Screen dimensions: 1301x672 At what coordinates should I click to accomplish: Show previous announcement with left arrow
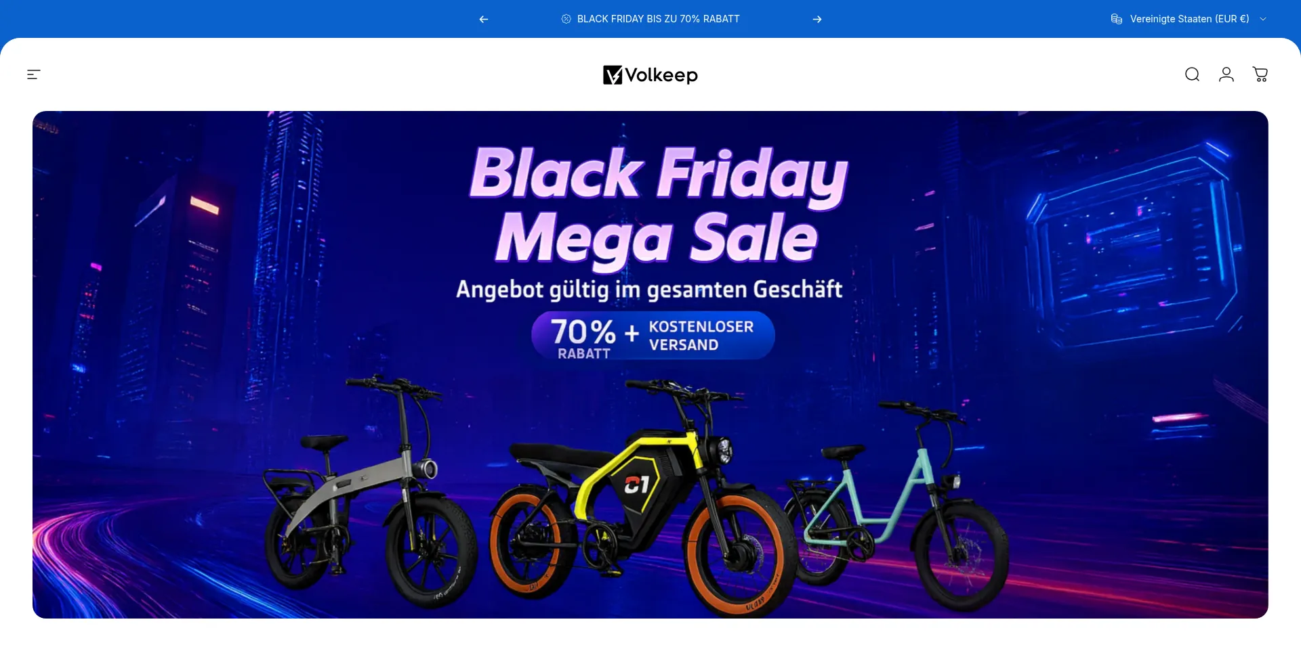pos(484,19)
